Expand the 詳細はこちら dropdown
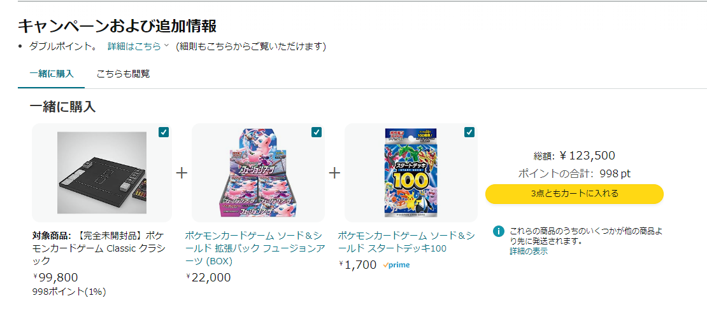707x317 pixels. [x=134, y=46]
